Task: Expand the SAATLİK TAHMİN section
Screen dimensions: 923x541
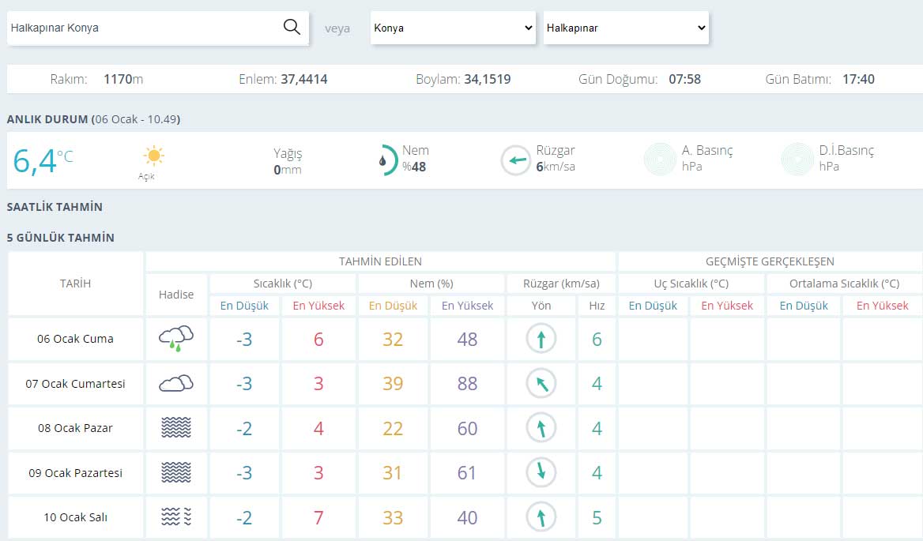Action: pos(55,207)
